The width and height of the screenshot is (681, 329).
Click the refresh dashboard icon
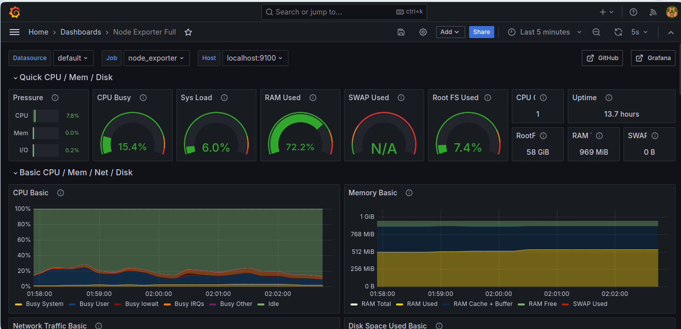point(618,32)
